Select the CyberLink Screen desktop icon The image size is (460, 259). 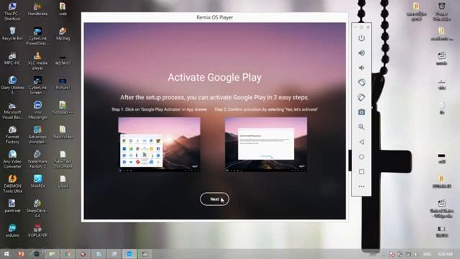tap(37, 85)
